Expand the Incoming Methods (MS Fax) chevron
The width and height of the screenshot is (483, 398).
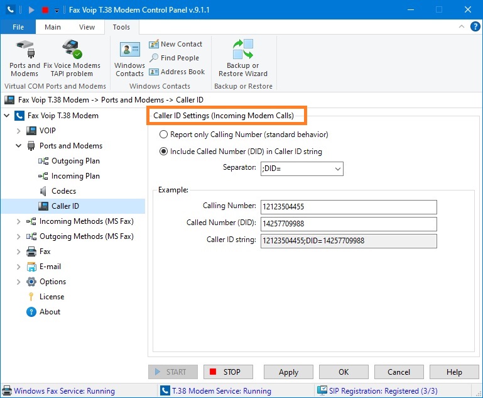click(18, 221)
